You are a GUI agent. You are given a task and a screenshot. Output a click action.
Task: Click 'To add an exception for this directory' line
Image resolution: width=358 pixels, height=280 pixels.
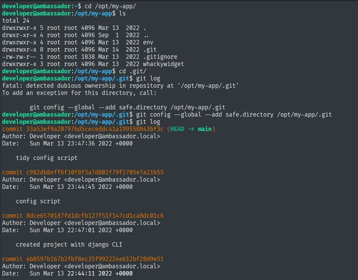tap(79, 93)
